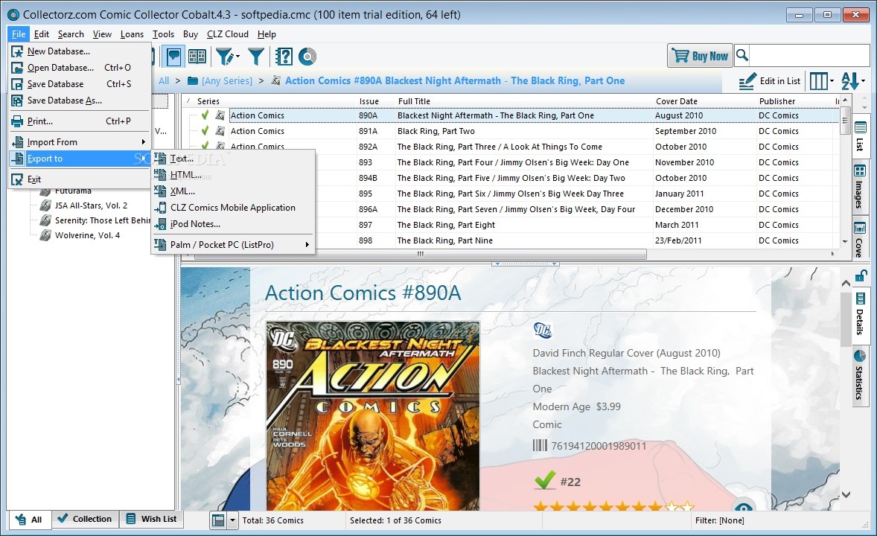Click the notebook question mark toolbar icon
Screen dimensions: 877x536
(x=284, y=57)
